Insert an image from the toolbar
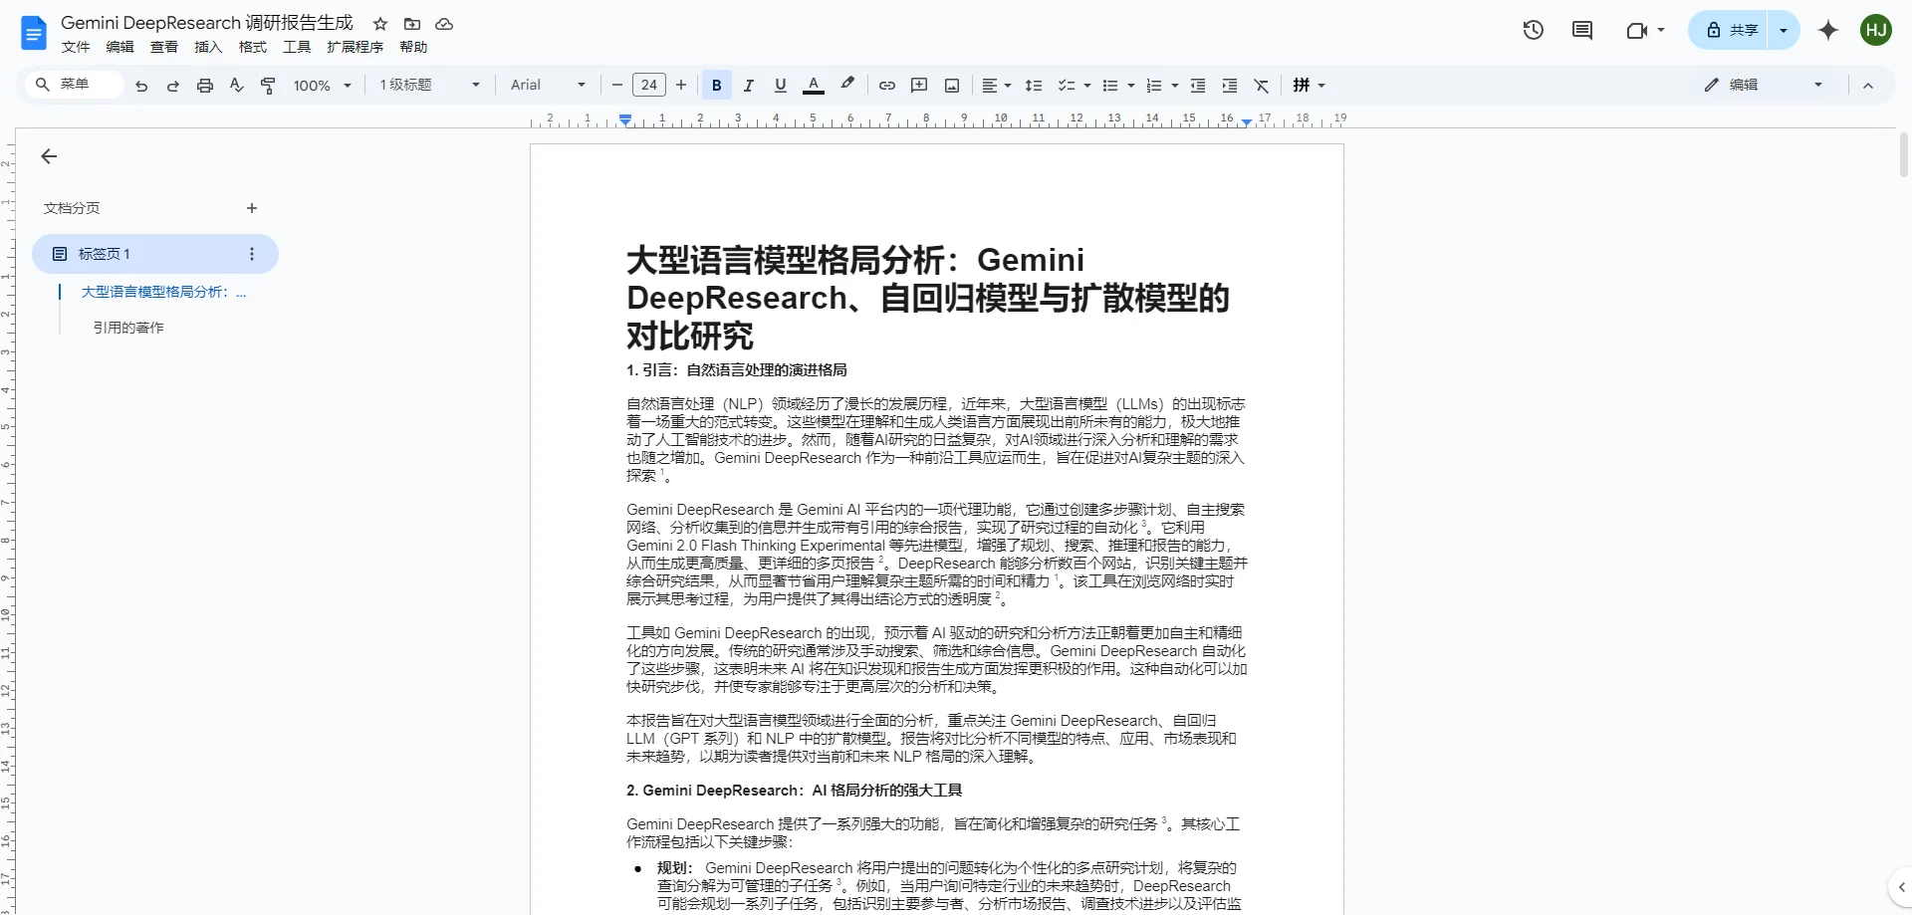Image resolution: width=1912 pixels, height=915 pixels. point(952,86)
